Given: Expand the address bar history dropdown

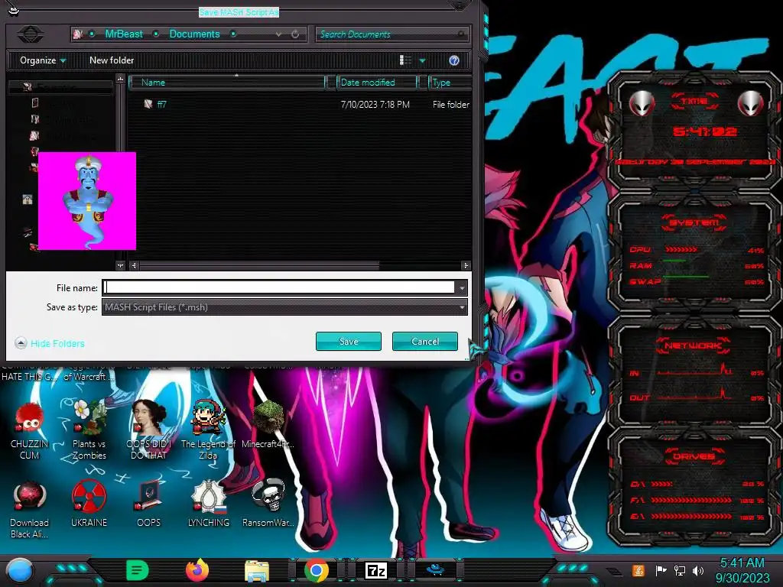Looking at the screenshot, I should click(278, 34).
